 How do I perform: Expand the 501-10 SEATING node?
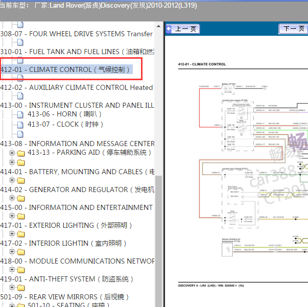(12, 305)
